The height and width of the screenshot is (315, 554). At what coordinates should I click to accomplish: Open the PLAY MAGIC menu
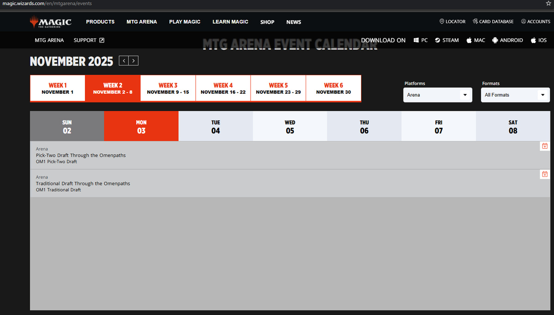185,22
